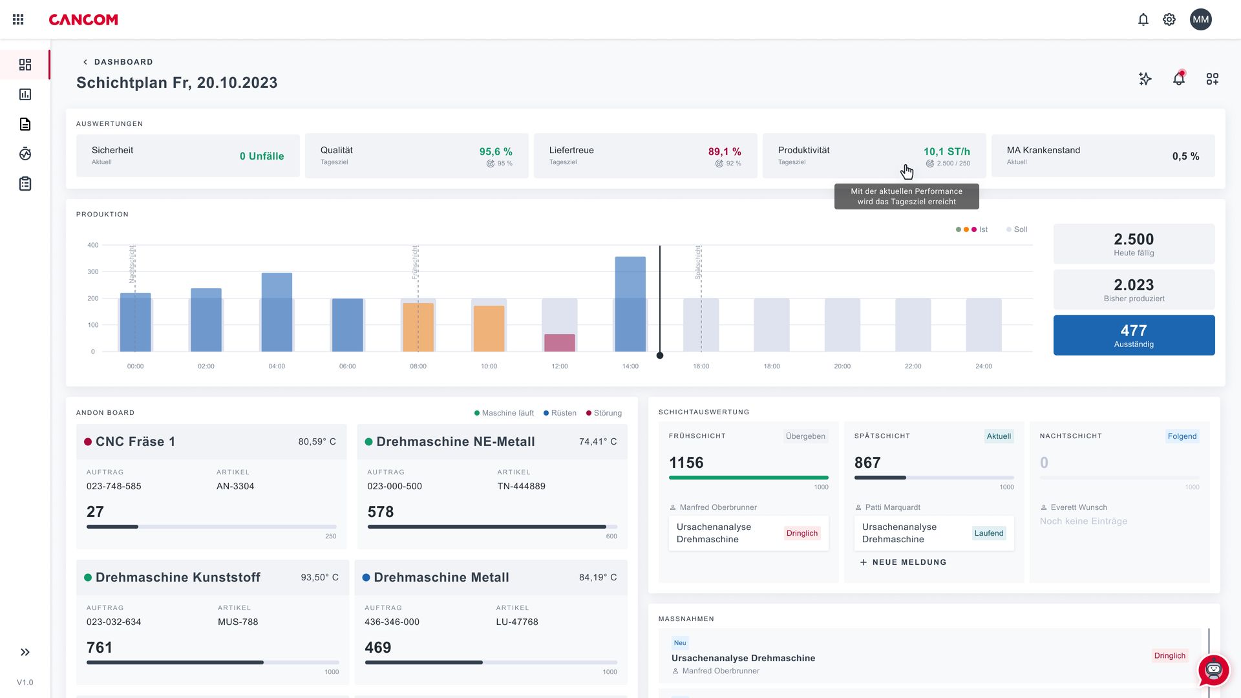
Task: Click the timeline marker at current time
Action: (x=659, y=355)
